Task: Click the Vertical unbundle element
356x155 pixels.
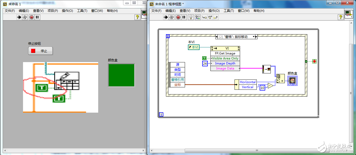Action: [x=248, y=87]
